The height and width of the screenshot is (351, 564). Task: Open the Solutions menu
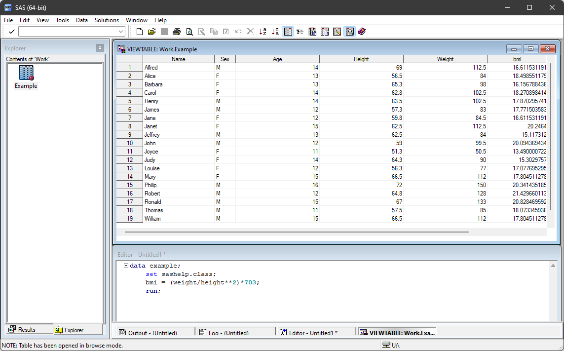(107, 20)
